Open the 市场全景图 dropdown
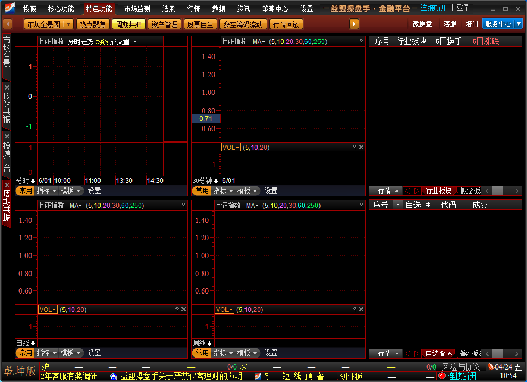The image size is (527, 382). pos(68,24)
